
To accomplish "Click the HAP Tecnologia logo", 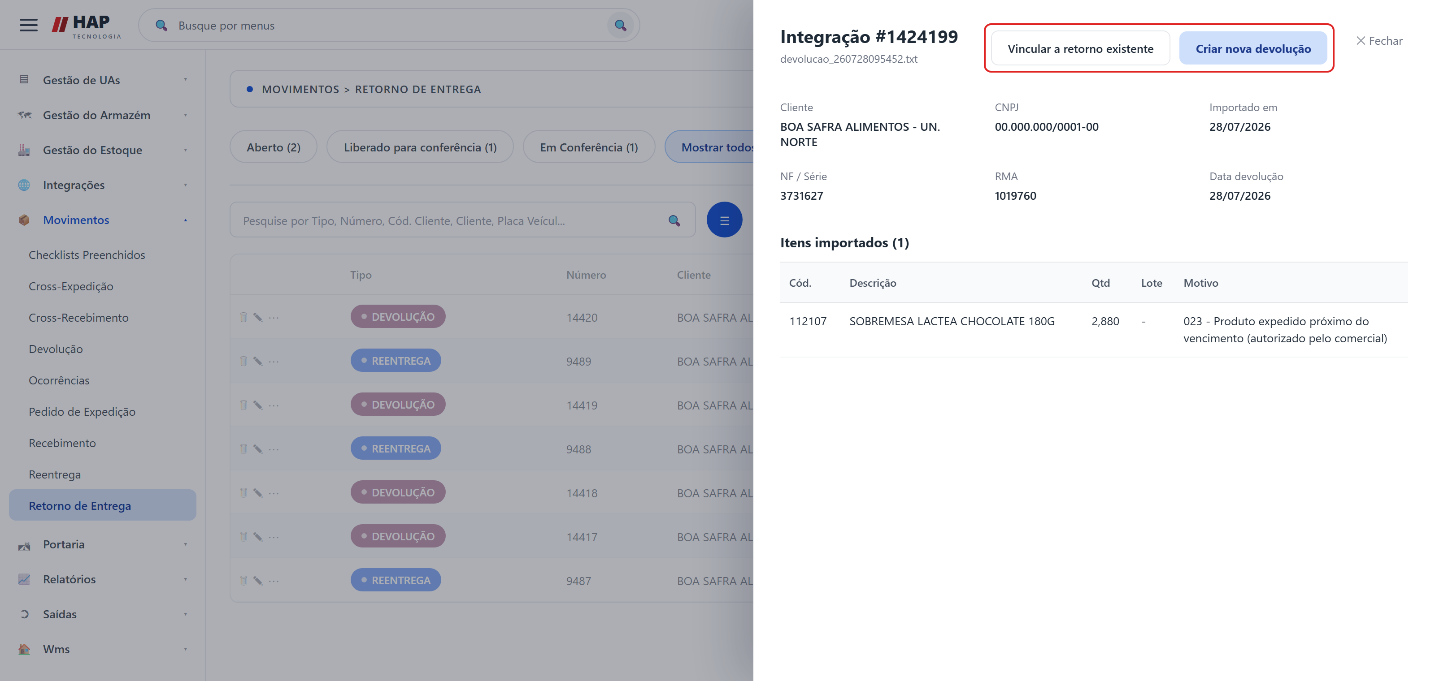I will [87, 26].
